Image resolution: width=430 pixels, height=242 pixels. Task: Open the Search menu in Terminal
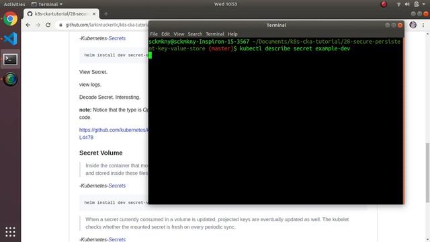coord(195,34)
